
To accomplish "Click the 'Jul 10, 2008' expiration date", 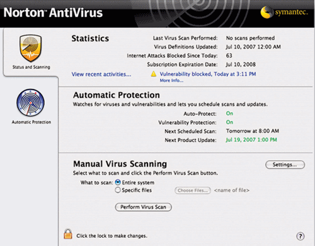I will [x=241, y=64].
